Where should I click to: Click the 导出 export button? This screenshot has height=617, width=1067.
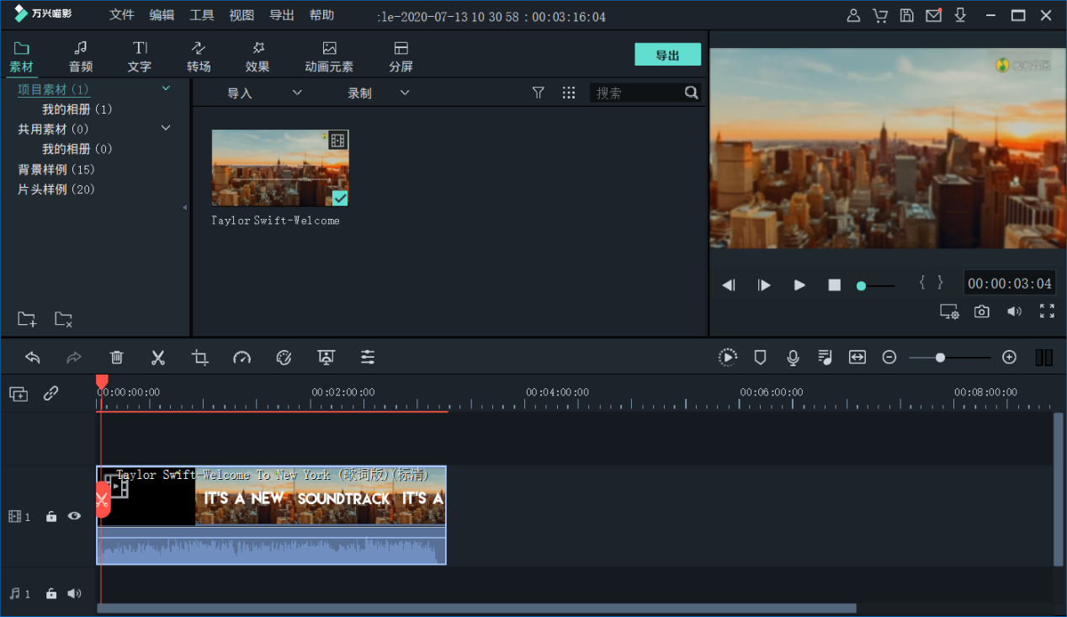(667, 55)
